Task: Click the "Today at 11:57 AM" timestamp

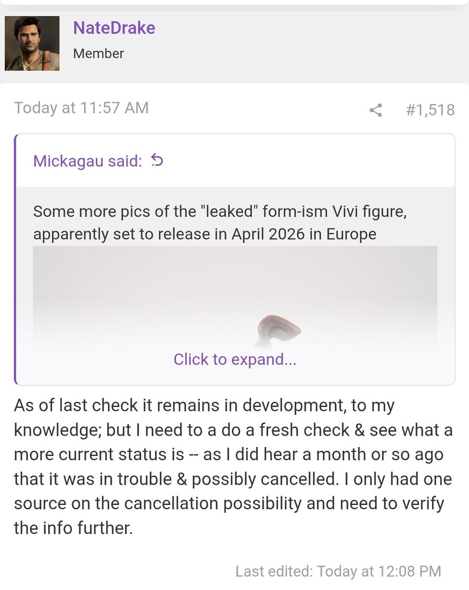Action: [x=81, y=108]
